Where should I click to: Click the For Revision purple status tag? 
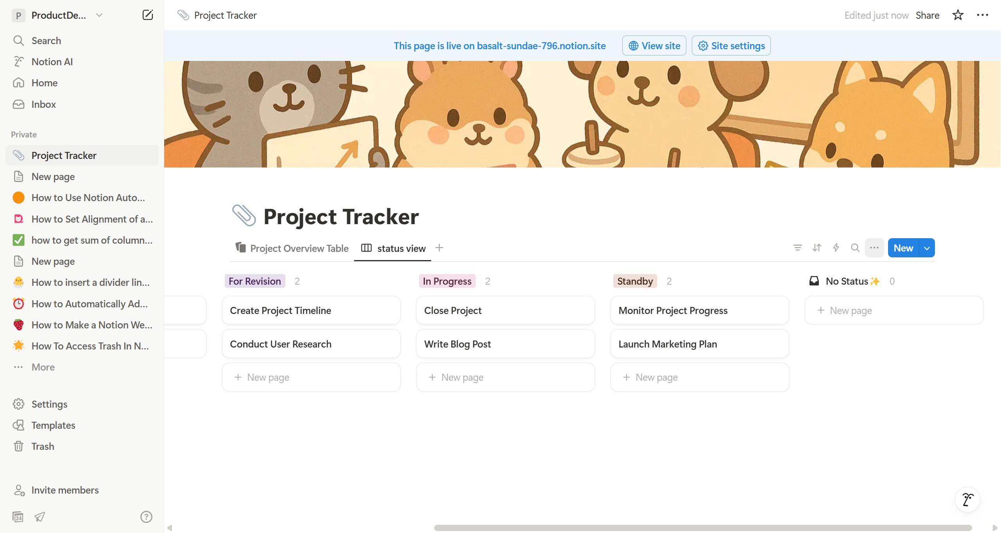point(254,281)
